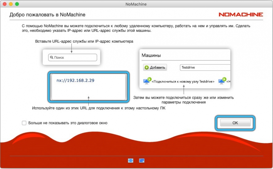Select the nx://192.168.2.29 URL text

click(75, 80)
